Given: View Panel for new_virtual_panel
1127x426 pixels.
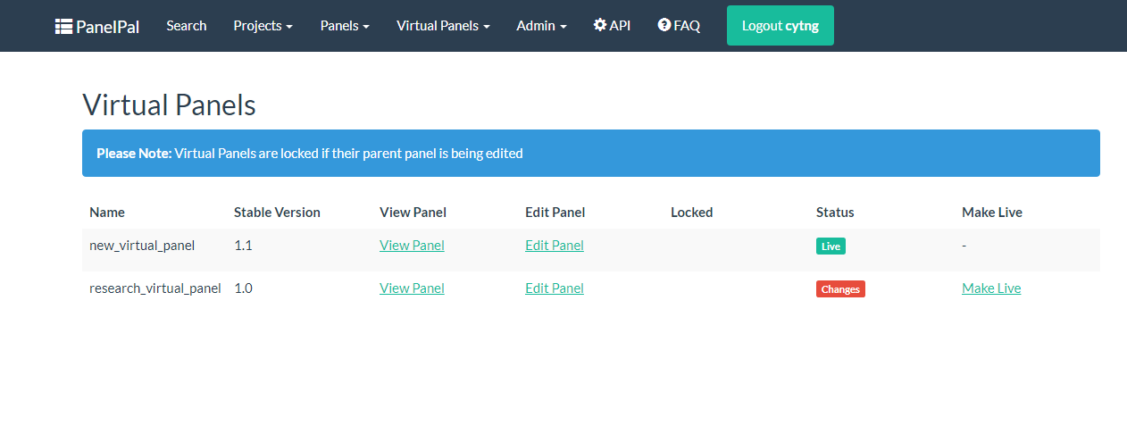Looking at the screenshot, I should 412,246.
